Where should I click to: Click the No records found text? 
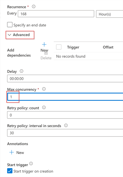coord(71,56)
